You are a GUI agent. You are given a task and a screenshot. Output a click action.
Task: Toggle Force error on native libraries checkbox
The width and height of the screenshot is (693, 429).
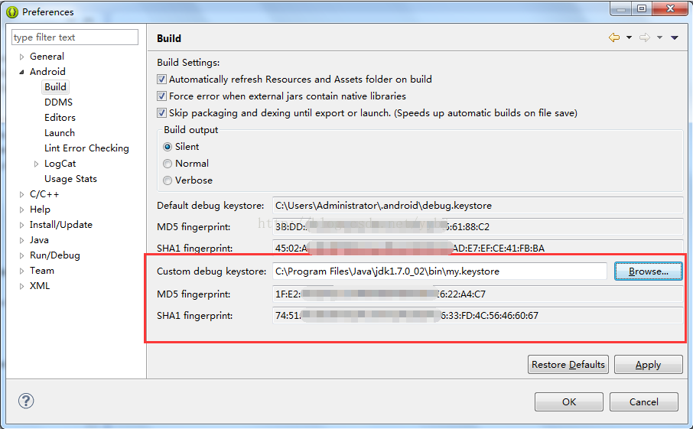point(161,96)
